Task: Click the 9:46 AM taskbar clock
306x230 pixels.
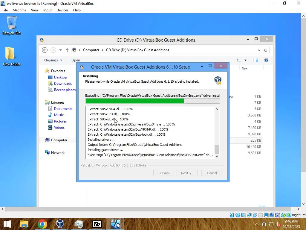Action: tap(291, 221)
